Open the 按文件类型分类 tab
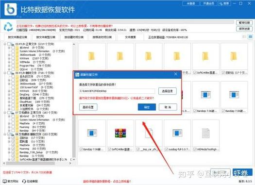 click(x=46, y=37)
